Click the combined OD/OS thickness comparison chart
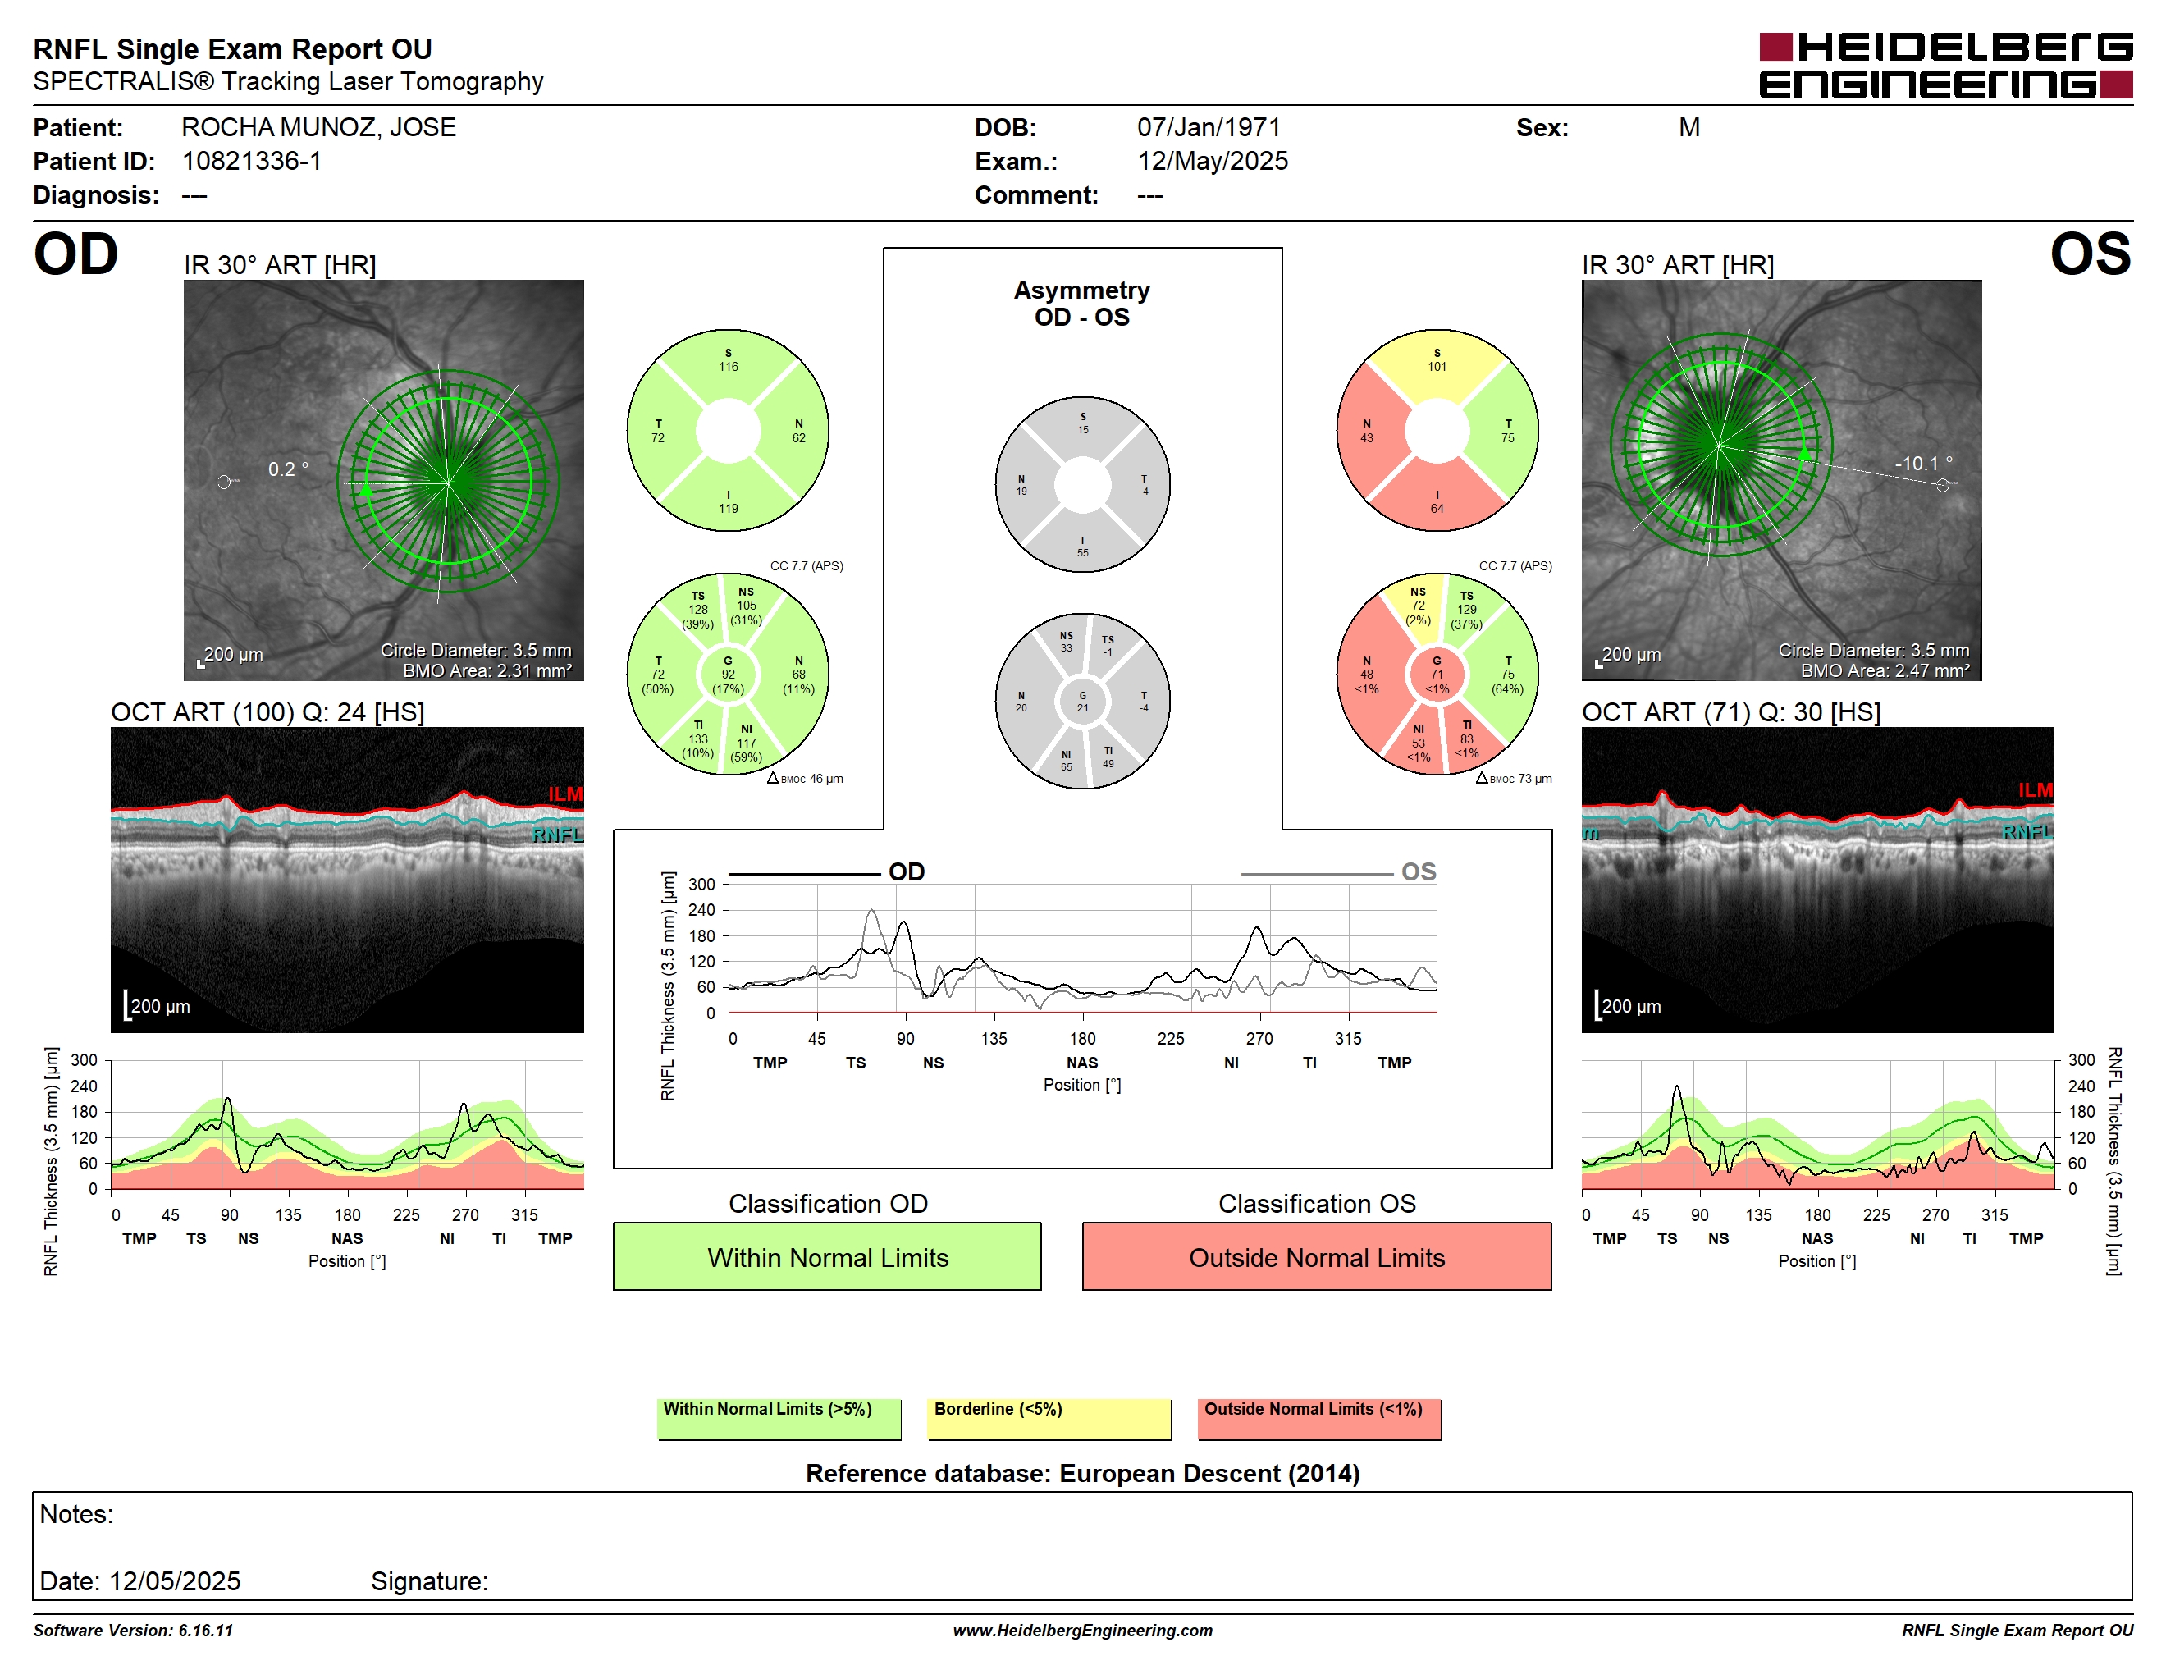This screenshot has height=1674, width=2166. (1082, 948)
